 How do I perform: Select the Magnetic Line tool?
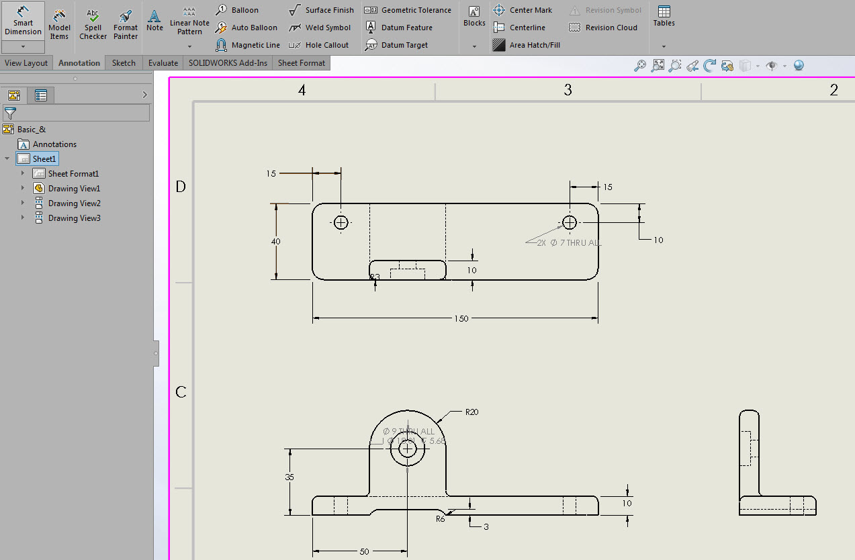coord(248,45)
